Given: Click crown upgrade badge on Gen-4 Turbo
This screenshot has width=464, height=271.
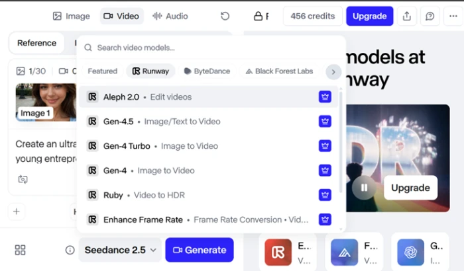Looking at the screenshot, I should click(x=325, y=146).
